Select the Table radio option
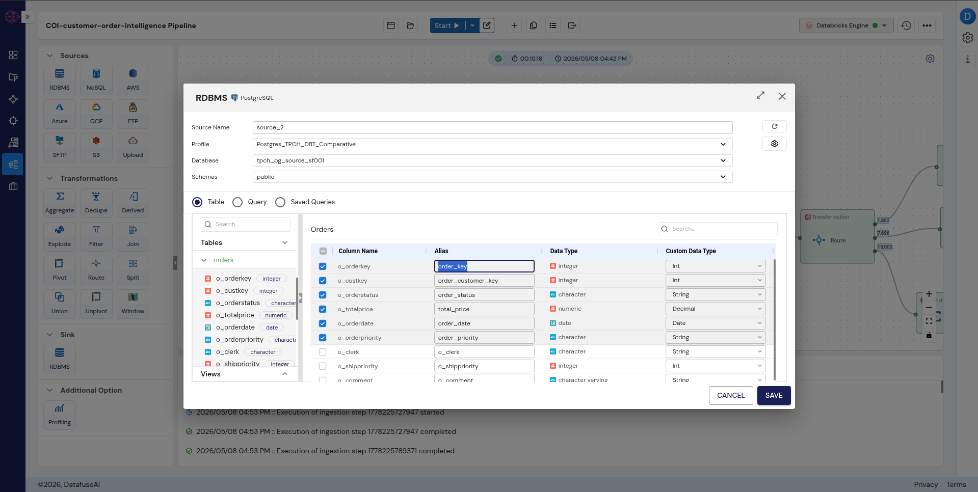This screenshot has width=978, height=492. coord(197,202)
